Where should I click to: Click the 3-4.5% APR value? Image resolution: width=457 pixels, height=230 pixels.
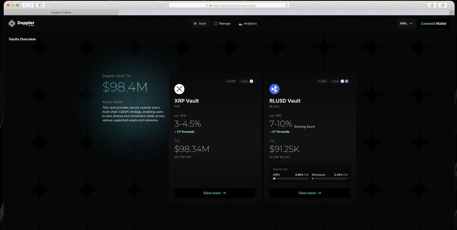coord(188,124)
